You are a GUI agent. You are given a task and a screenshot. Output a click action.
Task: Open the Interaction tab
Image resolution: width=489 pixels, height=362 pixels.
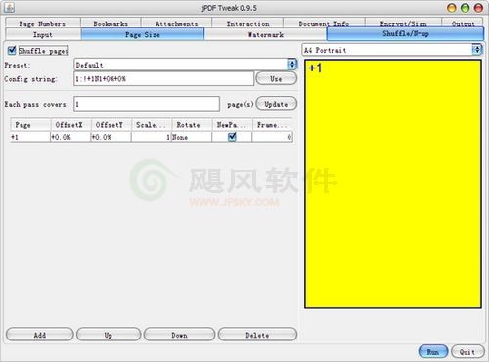tap(247, 23)
